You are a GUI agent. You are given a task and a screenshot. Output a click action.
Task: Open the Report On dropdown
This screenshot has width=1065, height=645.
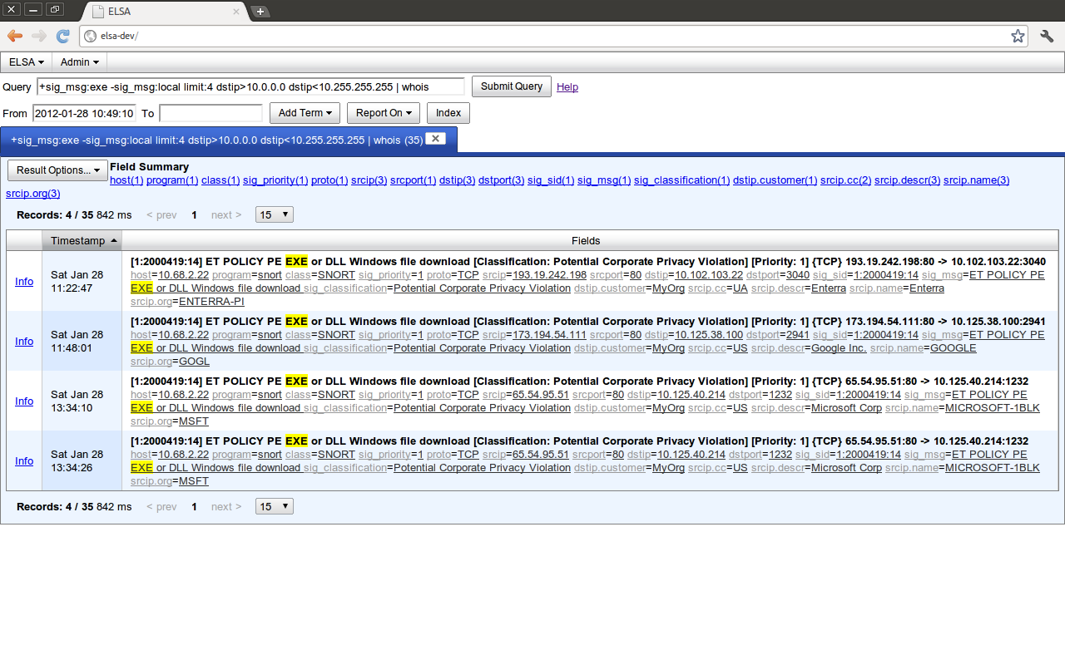click(383, 112)
